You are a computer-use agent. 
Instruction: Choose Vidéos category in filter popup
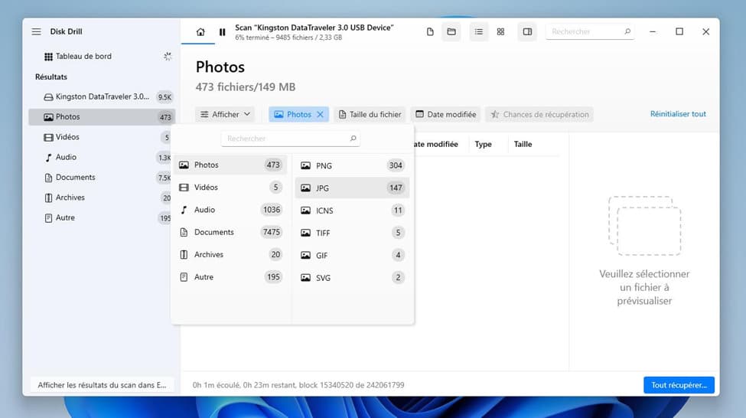coord(230,187)
